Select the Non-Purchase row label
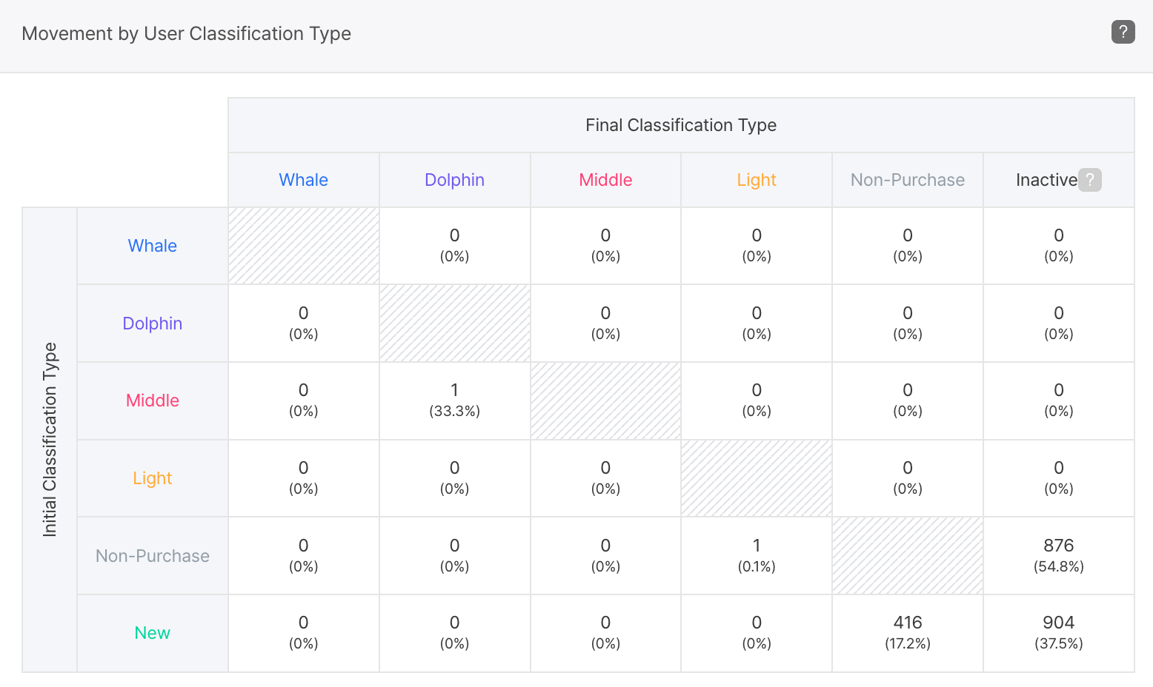1153x687 pixels. [x=152, y=556]
